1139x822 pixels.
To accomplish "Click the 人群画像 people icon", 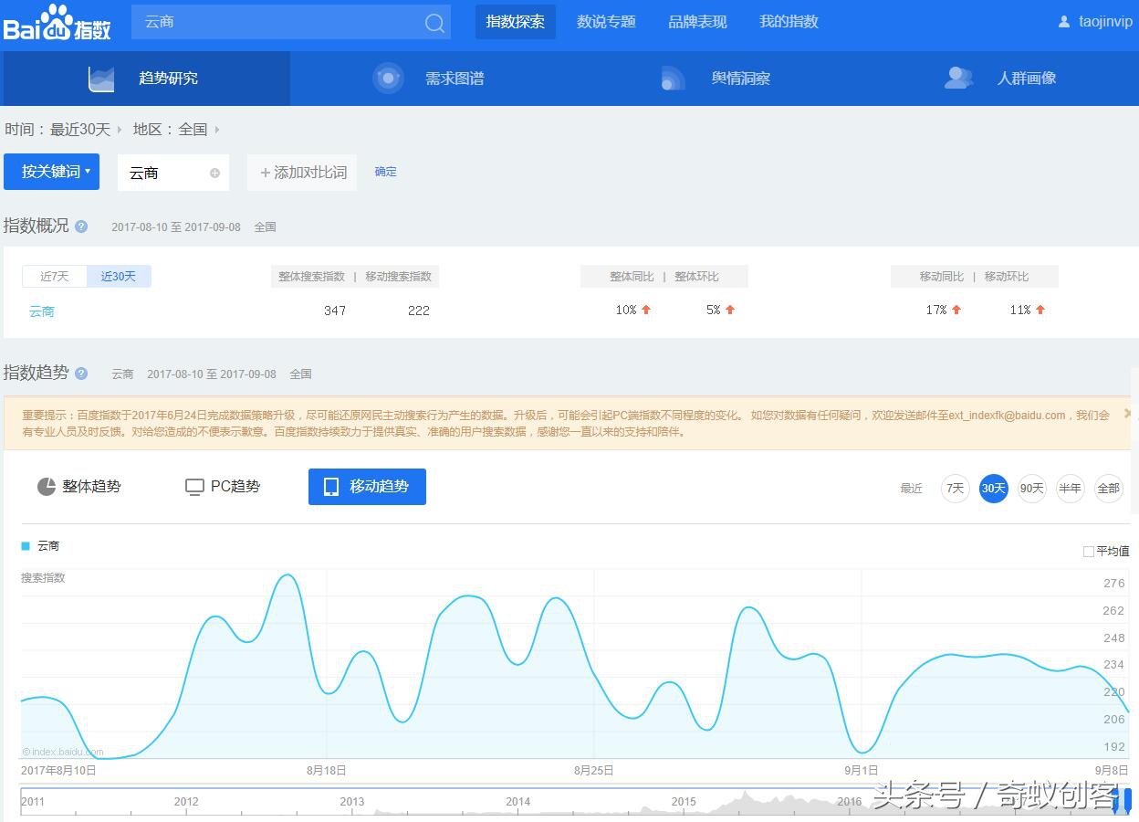I will click(958, 79).
